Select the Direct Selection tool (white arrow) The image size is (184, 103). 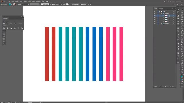pos(182,13)
